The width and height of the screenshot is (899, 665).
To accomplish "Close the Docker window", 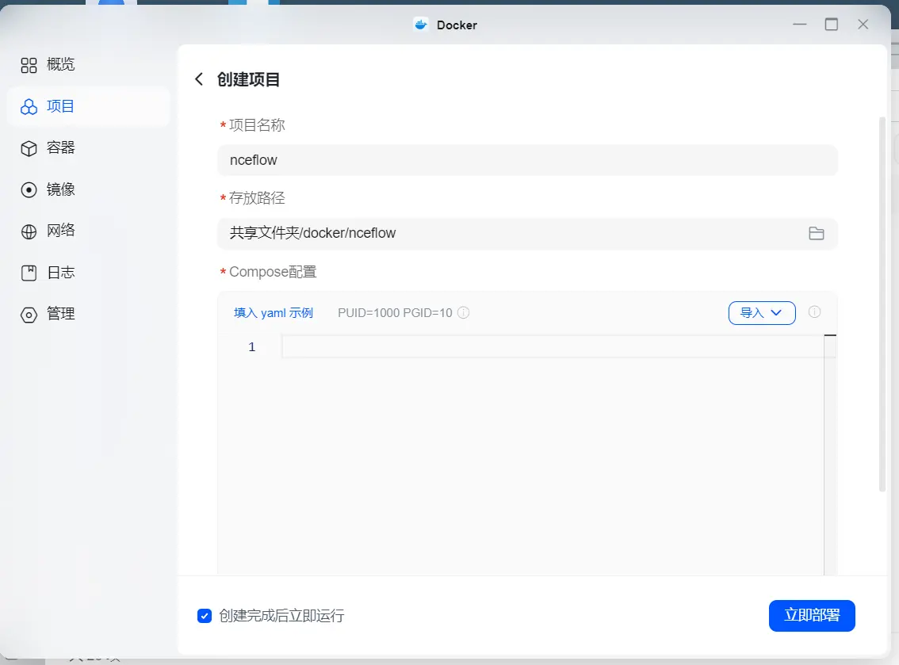I will coord(863,24).
